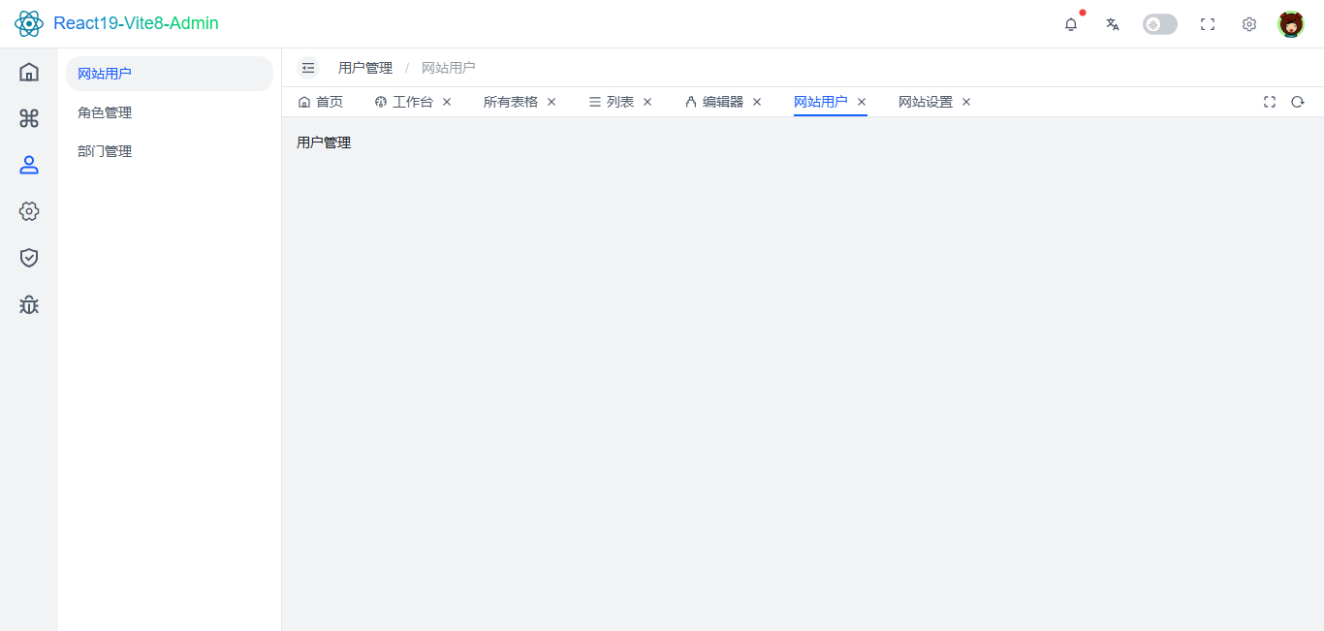Click 网站用户 in breadcrumb
This screenshot has width=1324, height=631.
click(x=449, y=68)
